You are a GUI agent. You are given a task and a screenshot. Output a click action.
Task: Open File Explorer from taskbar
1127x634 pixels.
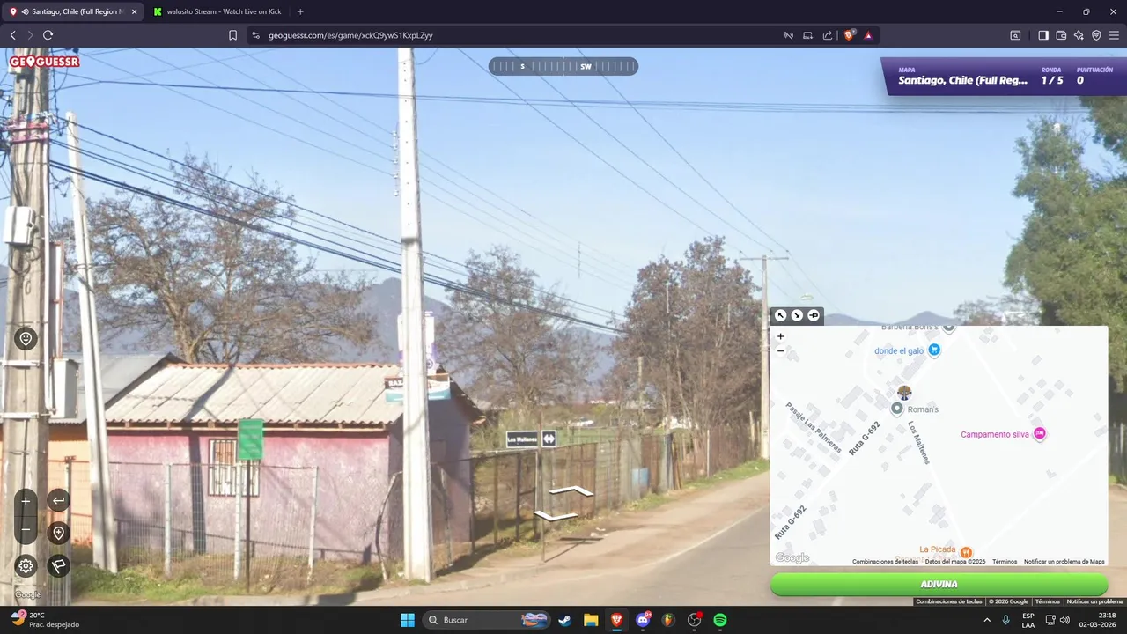(591, 620)
